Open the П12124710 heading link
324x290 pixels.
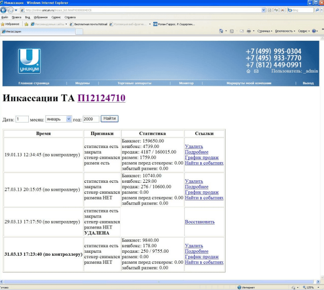pyautogui.click(x=101, y=99)
